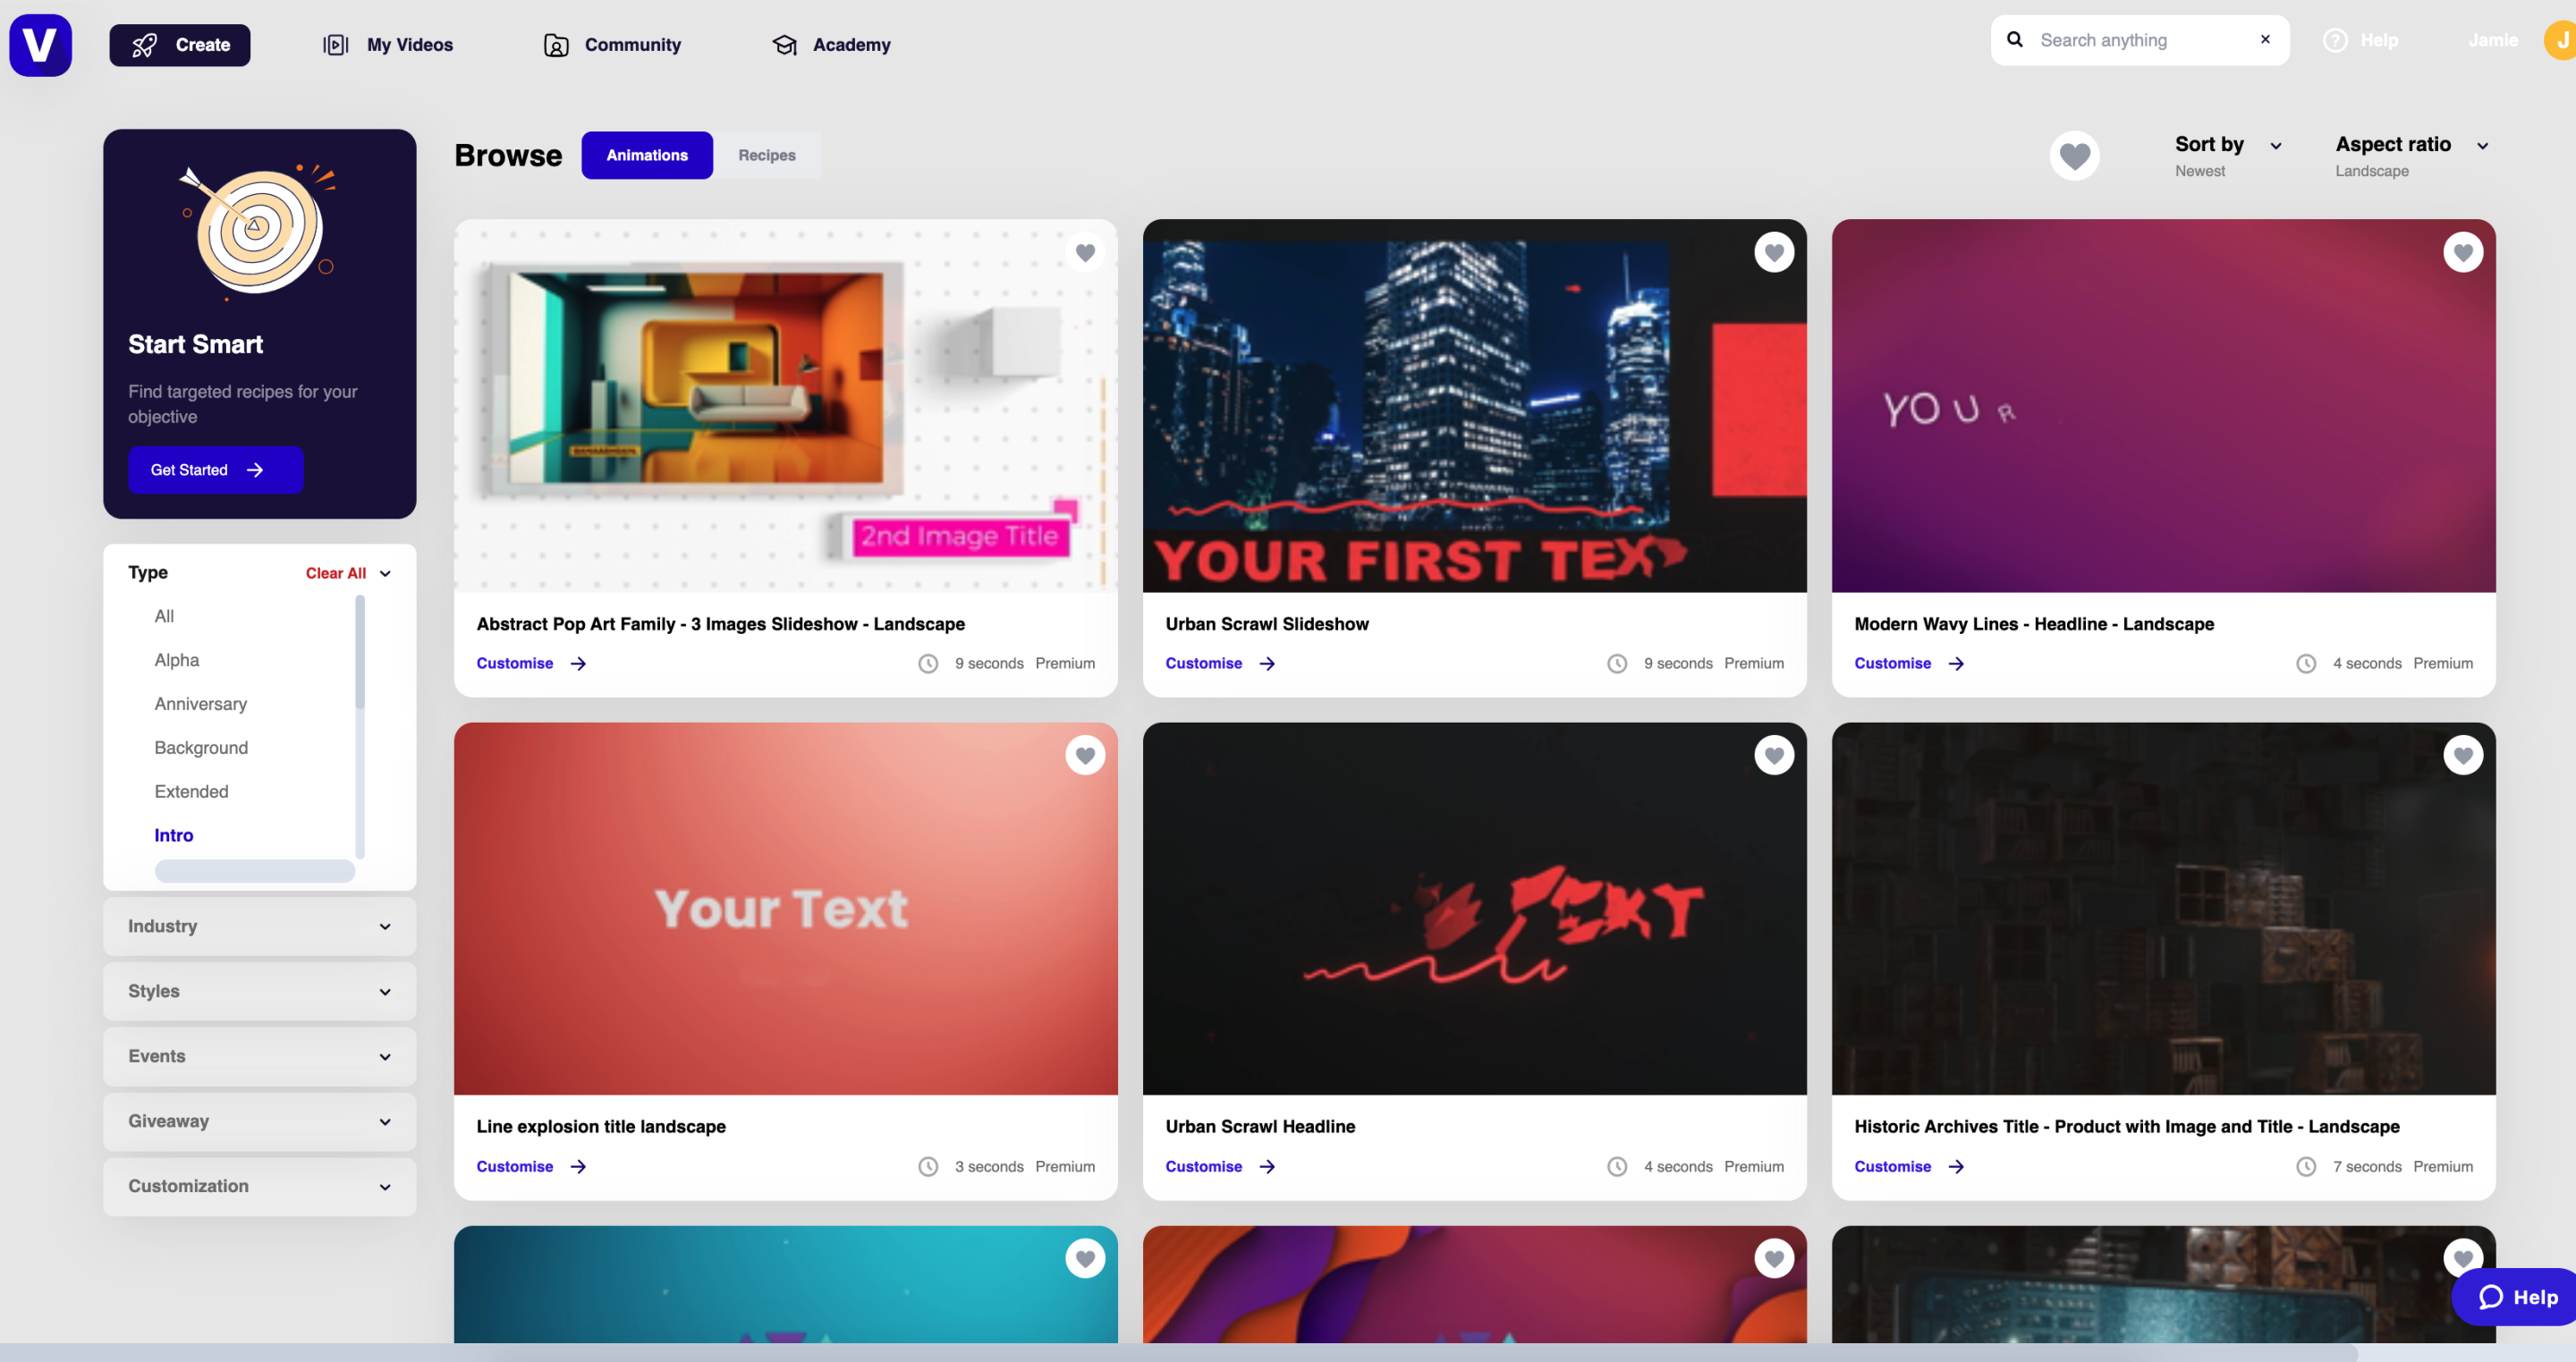2576x1362 pixels.
Task: Open My Videos via its film icon
Action: click(336, 45)
